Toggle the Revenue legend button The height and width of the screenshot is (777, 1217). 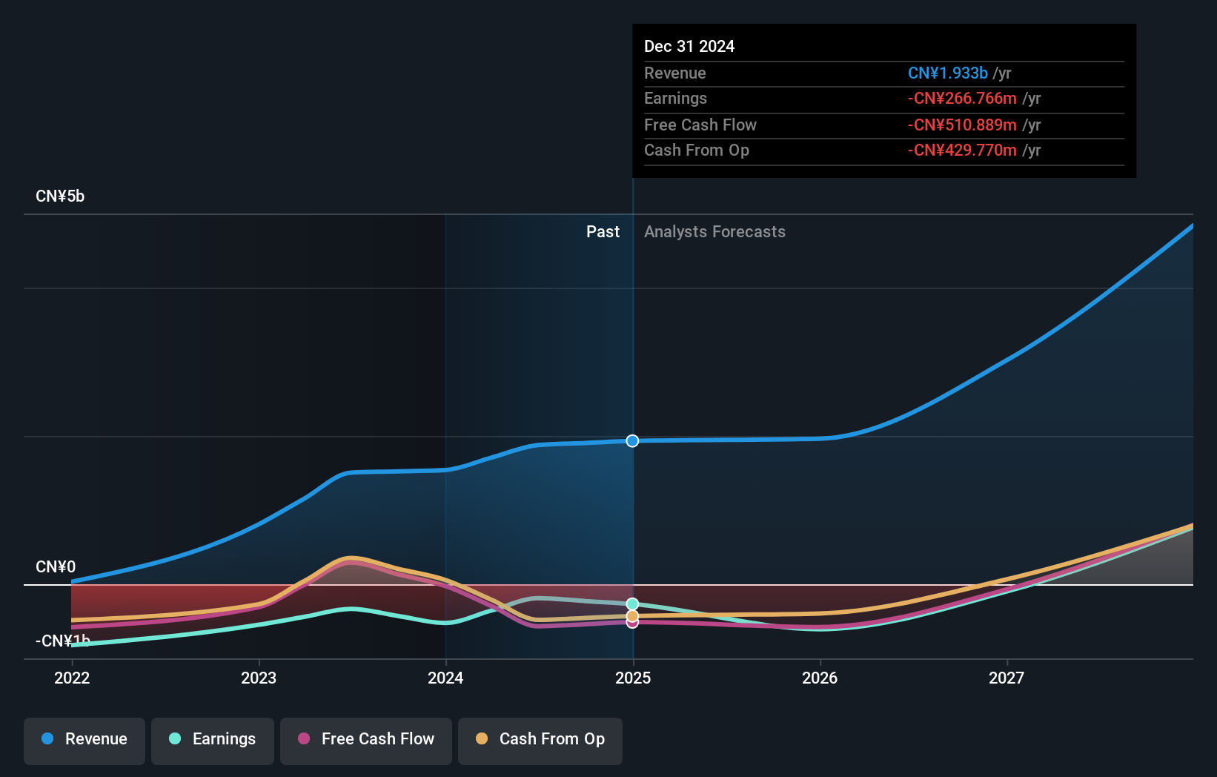(84, 741)
